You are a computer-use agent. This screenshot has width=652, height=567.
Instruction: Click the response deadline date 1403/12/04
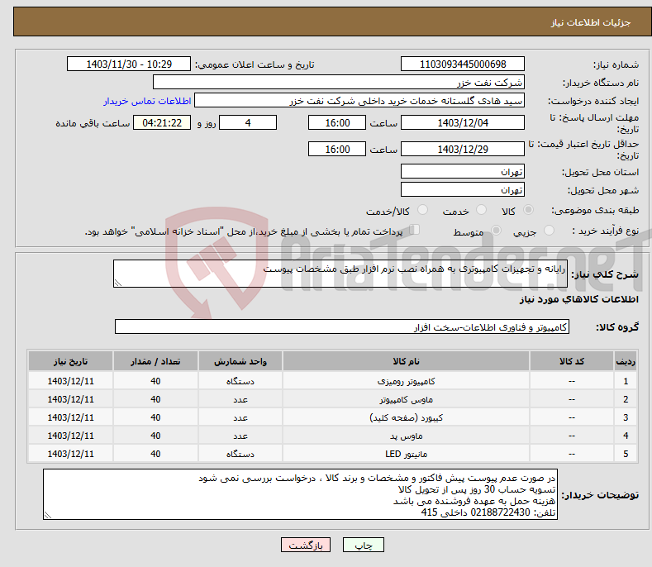point(463,122)
